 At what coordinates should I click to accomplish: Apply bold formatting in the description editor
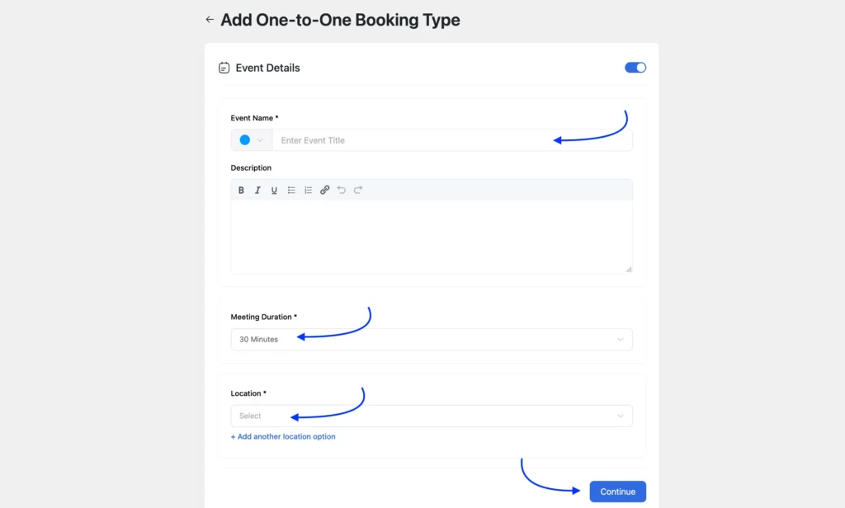tap(241, 190)
